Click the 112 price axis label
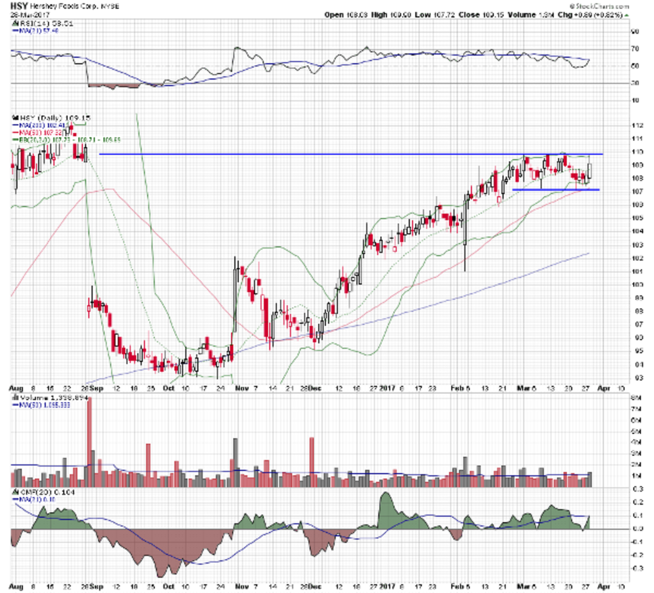This screenshot has width=654, height=593. click(x=637, y=125)
